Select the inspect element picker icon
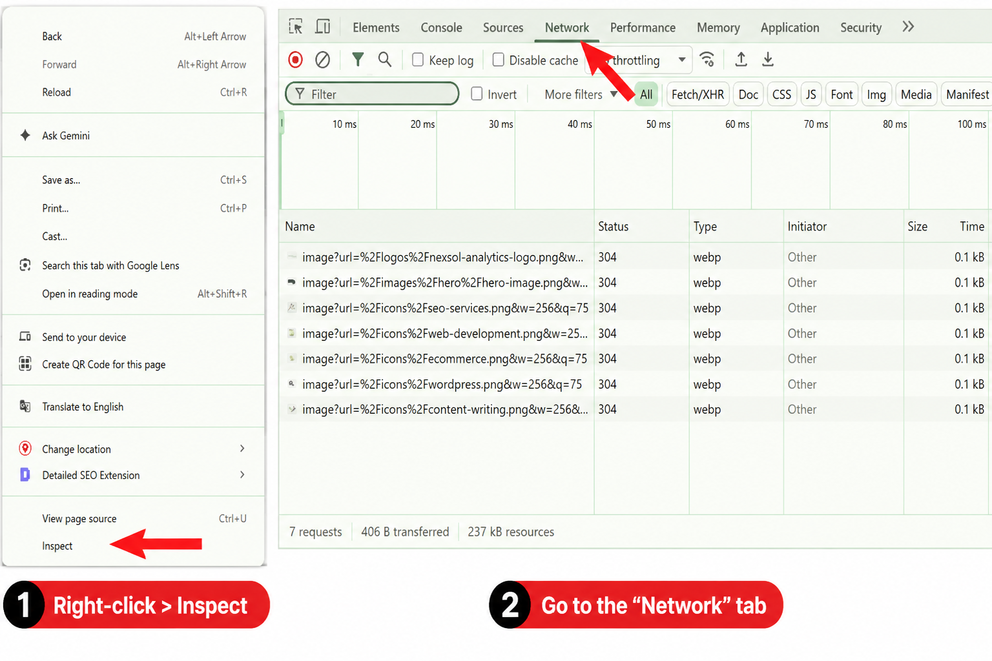The width and height of the screenshot is (992, 661). (296, 26)
